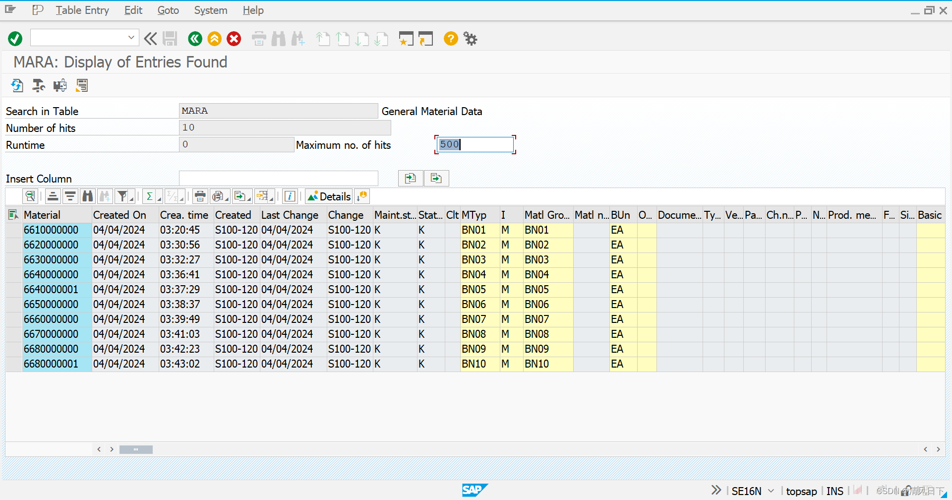952x500 pixels.
Task: Click the puzzle-piece extension icon
Action: click(x=60, y=85)
